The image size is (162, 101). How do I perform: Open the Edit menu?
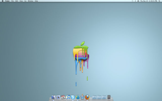point(16,1)
